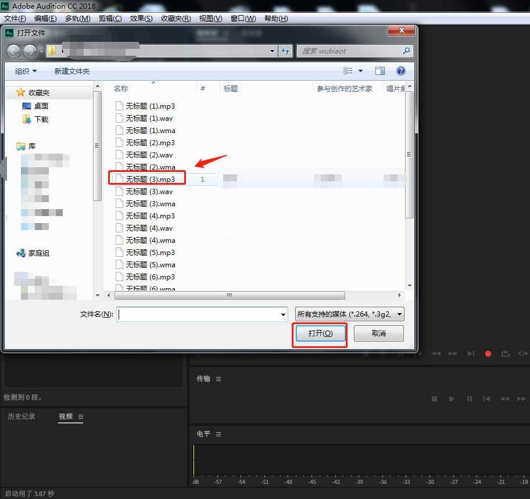Click the go-to-start button in the Transport panel
The width and height of the screenshot is (530, 499).
(486, 399)
